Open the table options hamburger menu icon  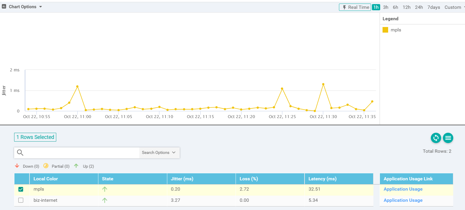coord(448,138)
